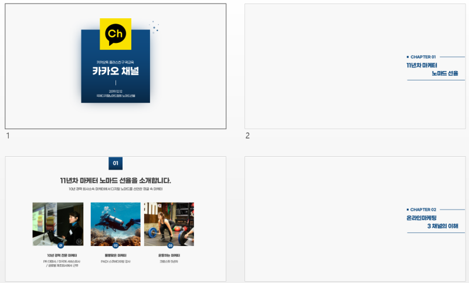Screen dimensions: 469x283
Task: Click the 온라인마케팅 heading text
Action: [422, 218]
